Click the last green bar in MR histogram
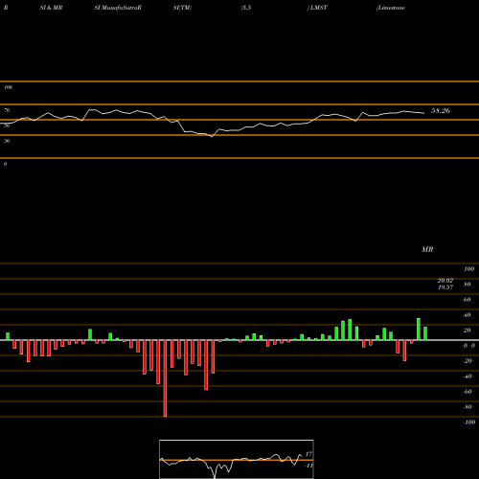The width and height of the screenshot is (479, 479). click(x=425, y=333)
